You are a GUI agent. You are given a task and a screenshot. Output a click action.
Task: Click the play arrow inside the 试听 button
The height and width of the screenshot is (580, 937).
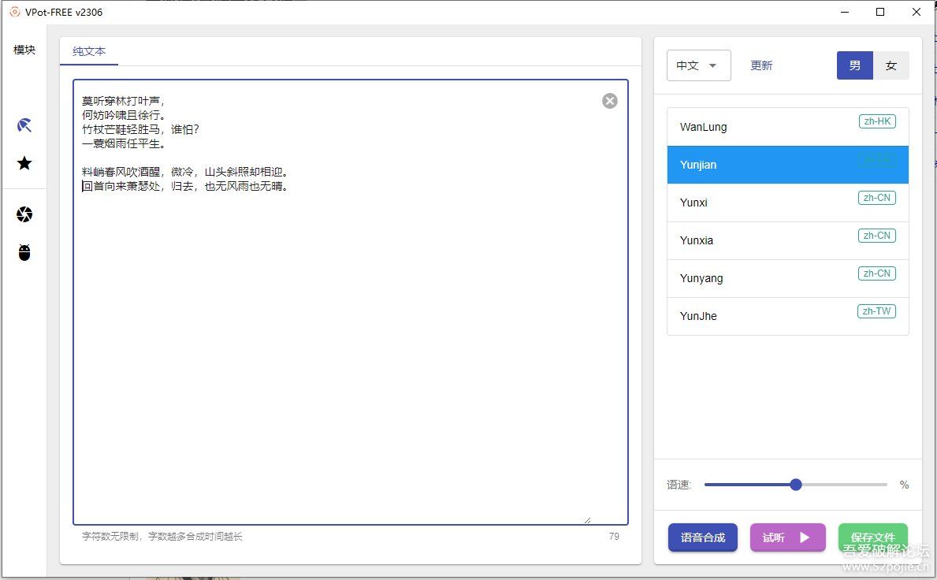point(803,537)
